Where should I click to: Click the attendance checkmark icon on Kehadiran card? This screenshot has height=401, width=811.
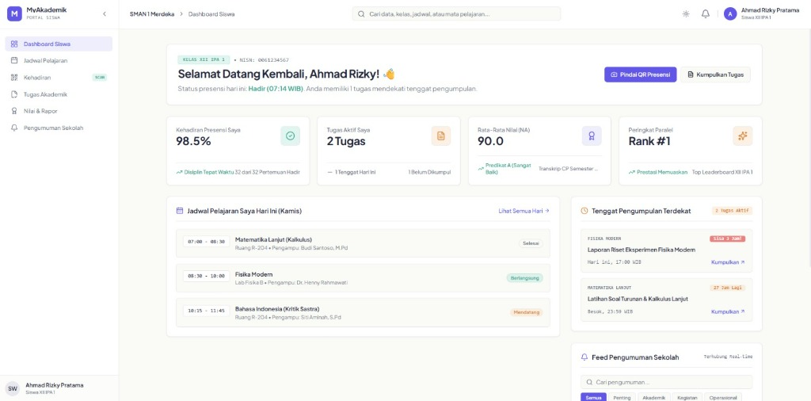[290, 136]
